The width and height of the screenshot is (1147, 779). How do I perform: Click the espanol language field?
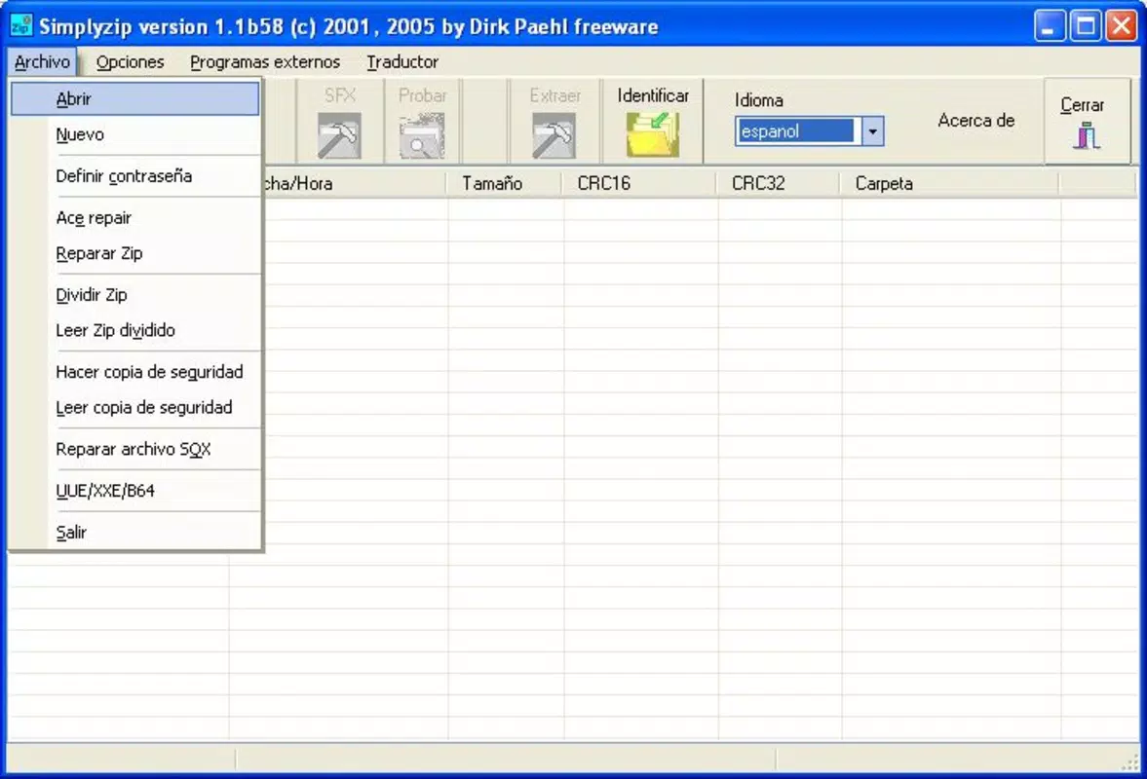pos(796,131)
